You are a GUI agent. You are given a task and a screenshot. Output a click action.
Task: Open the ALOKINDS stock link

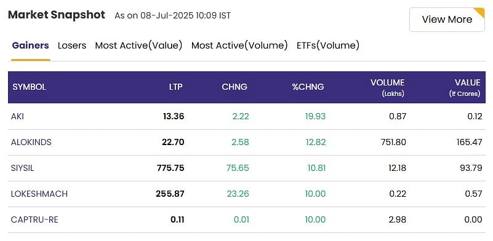(x=31, y=143)
